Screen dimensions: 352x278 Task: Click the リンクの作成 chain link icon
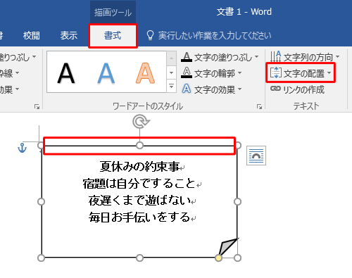[x=275, y=89]
